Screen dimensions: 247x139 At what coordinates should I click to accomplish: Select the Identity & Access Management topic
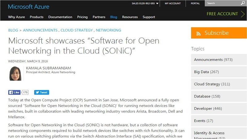click(219, 133)
